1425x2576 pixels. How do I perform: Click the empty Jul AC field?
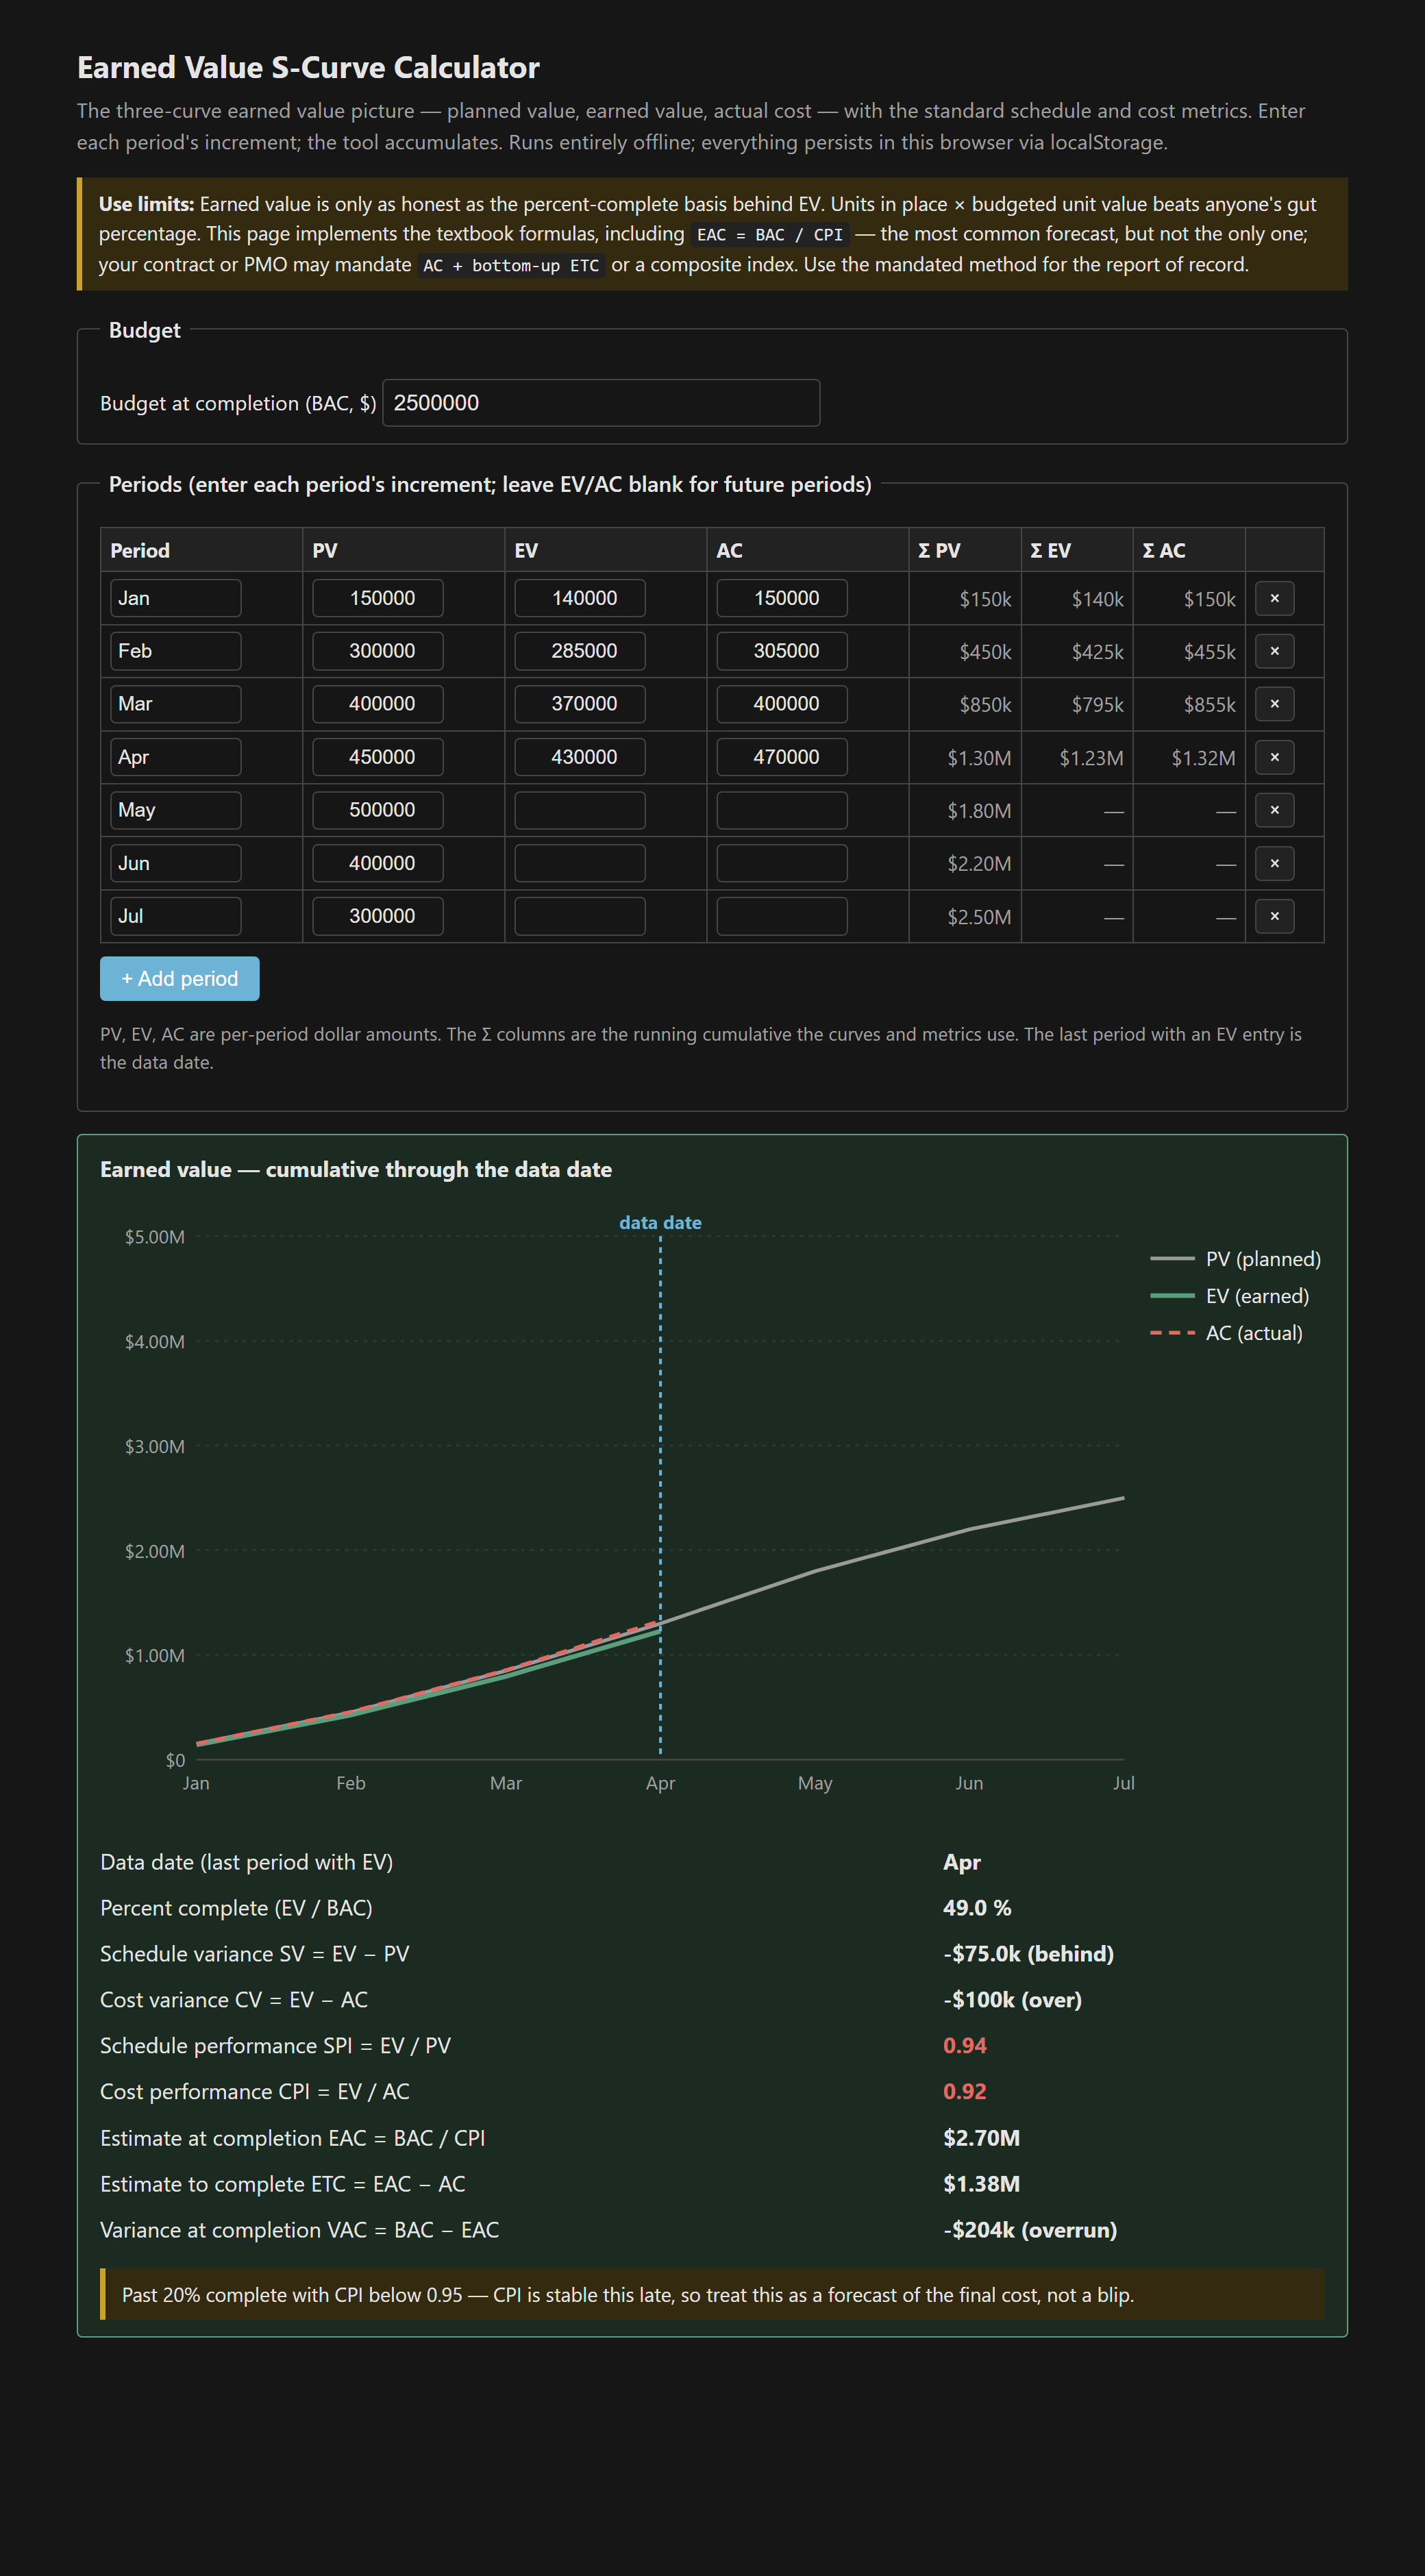782,916
